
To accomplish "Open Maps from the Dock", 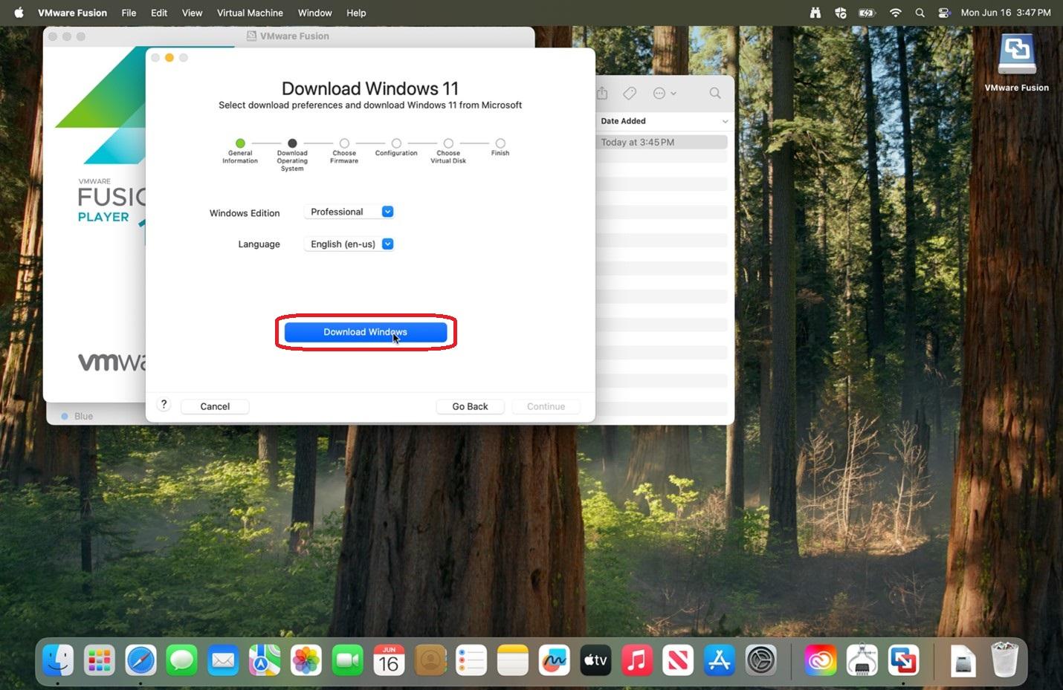I will coord(265,660).
